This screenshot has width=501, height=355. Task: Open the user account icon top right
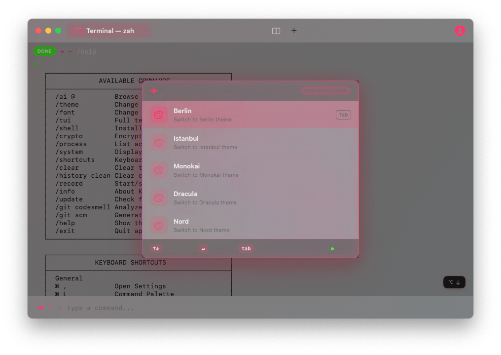coord(460,31)
